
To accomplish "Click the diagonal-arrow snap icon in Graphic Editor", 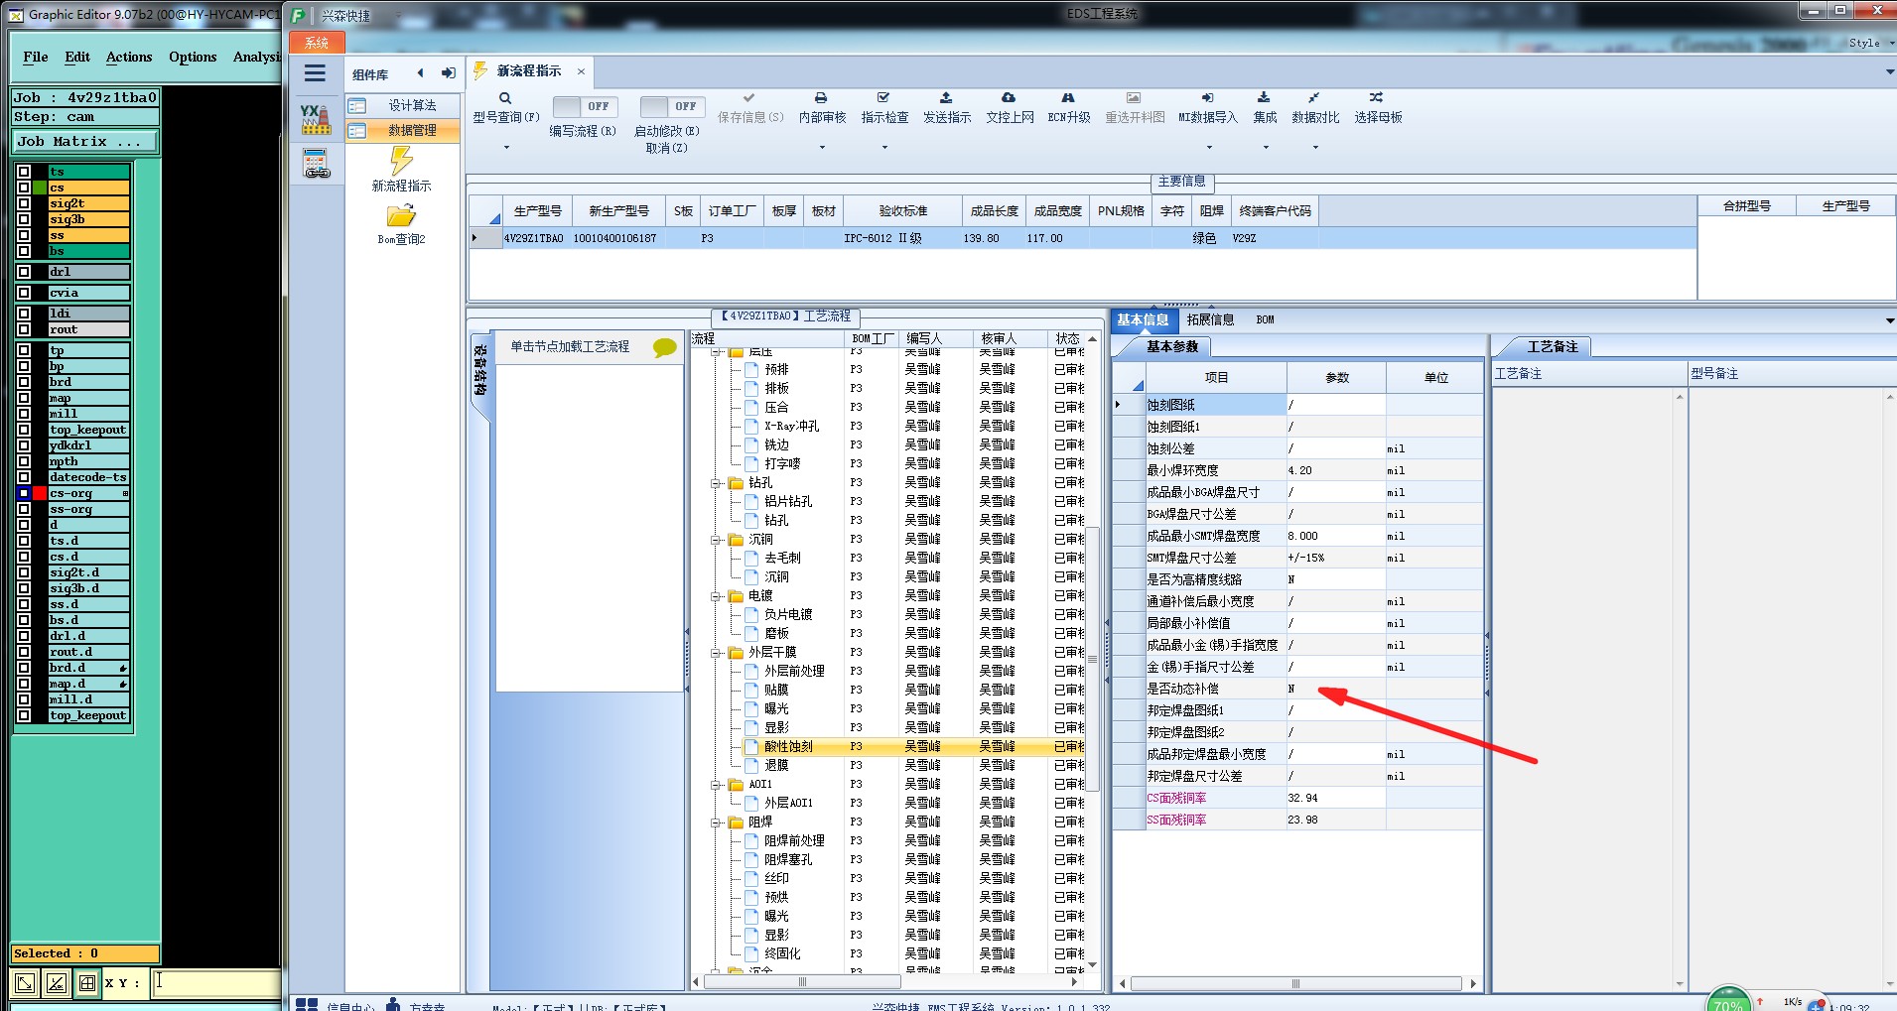I will pos(25,983).
